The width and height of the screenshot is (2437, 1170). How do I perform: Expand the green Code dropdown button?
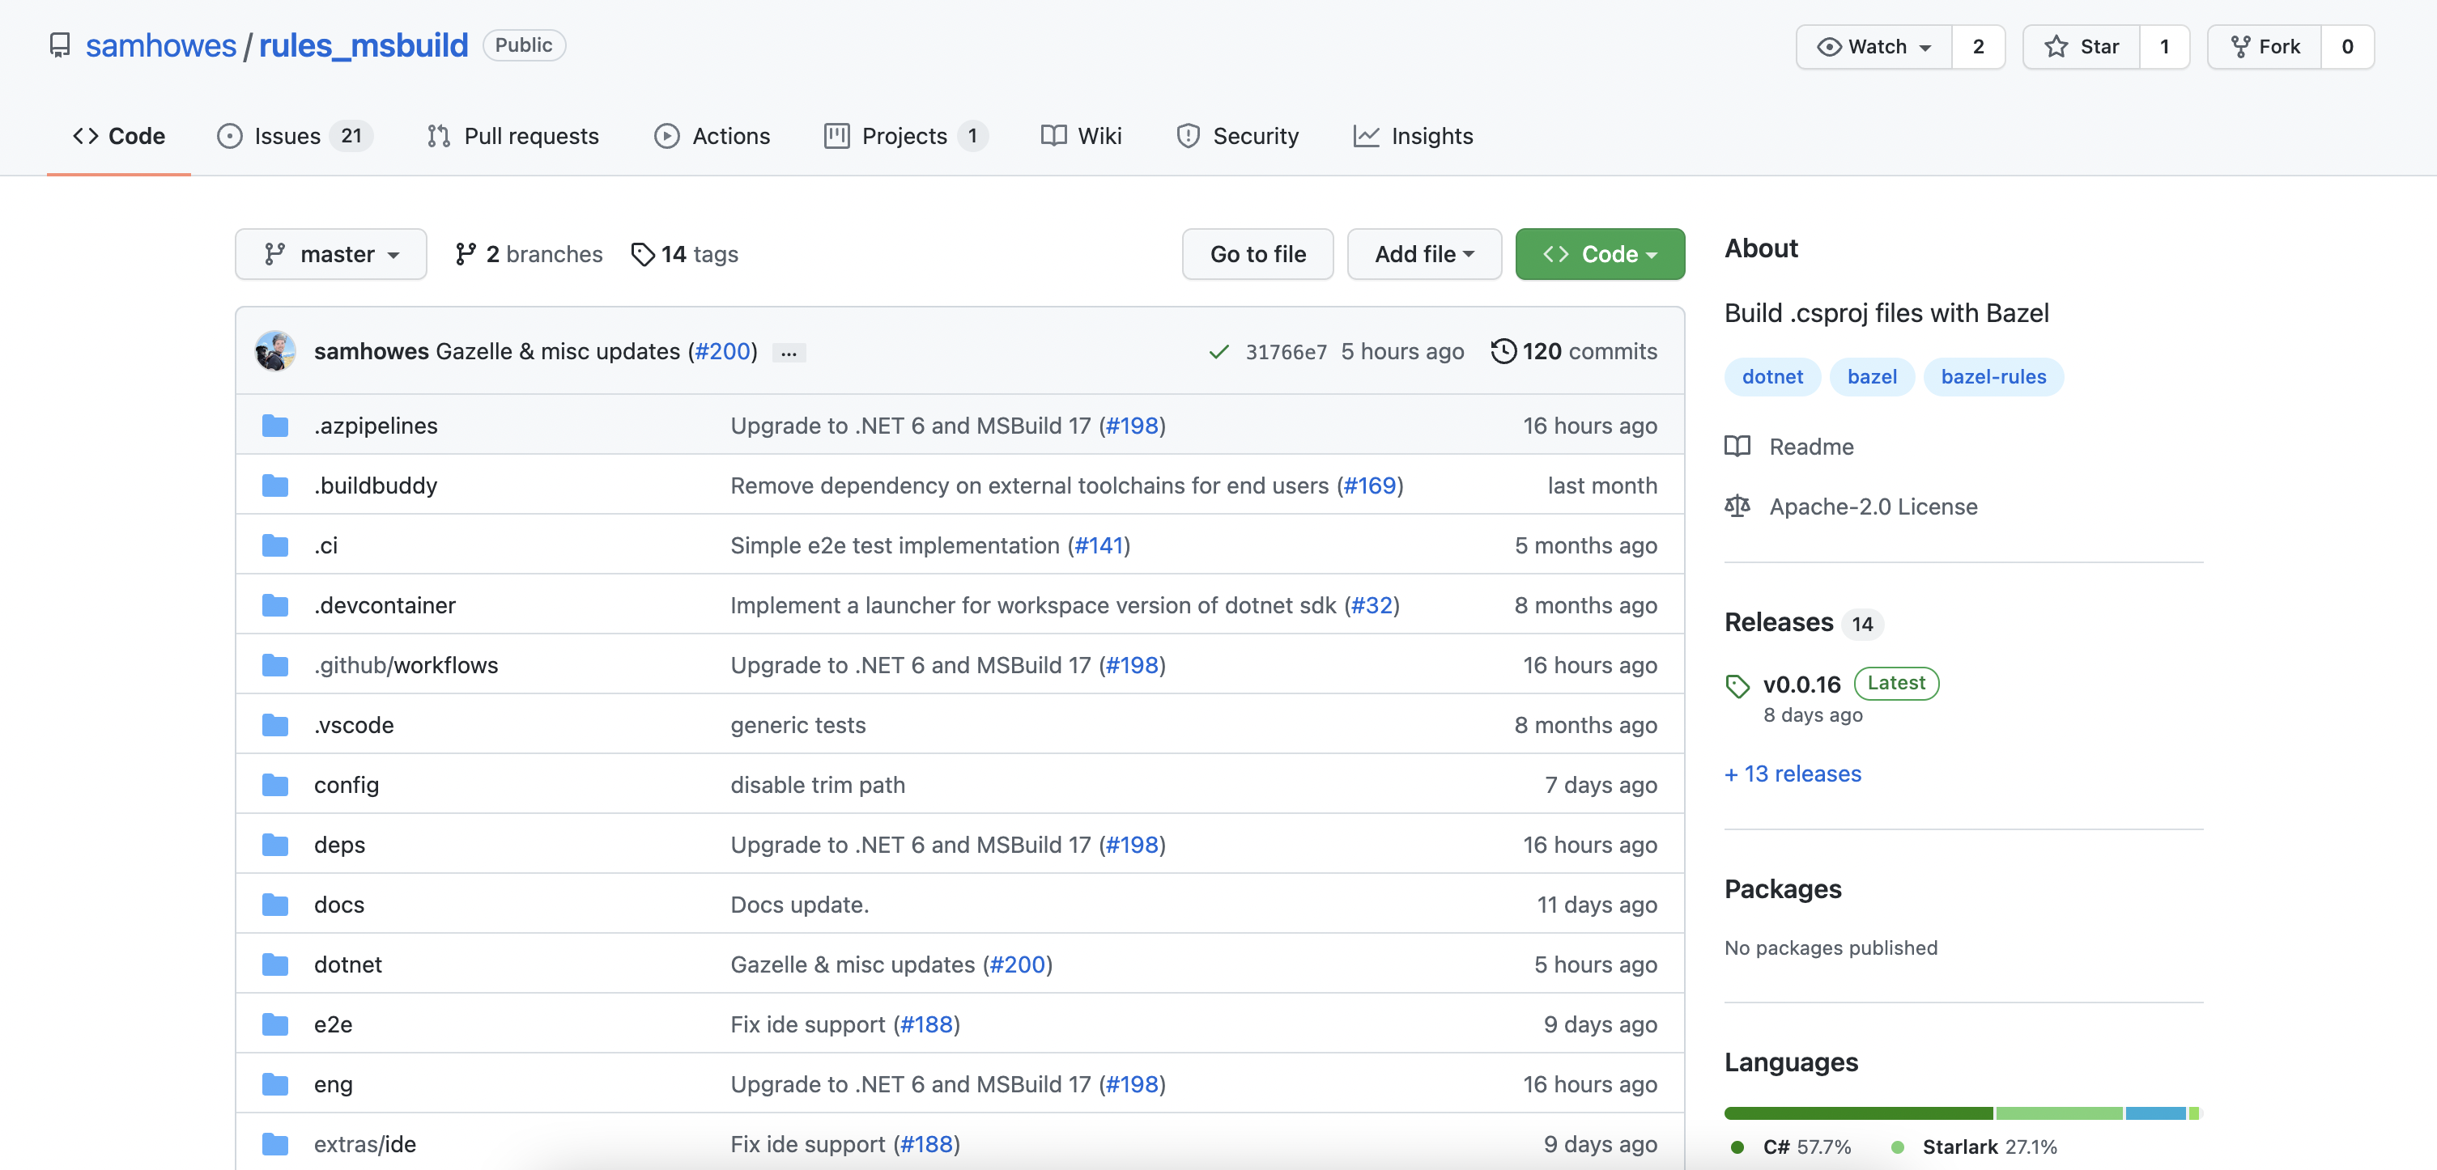click(x=1599, y=254)
